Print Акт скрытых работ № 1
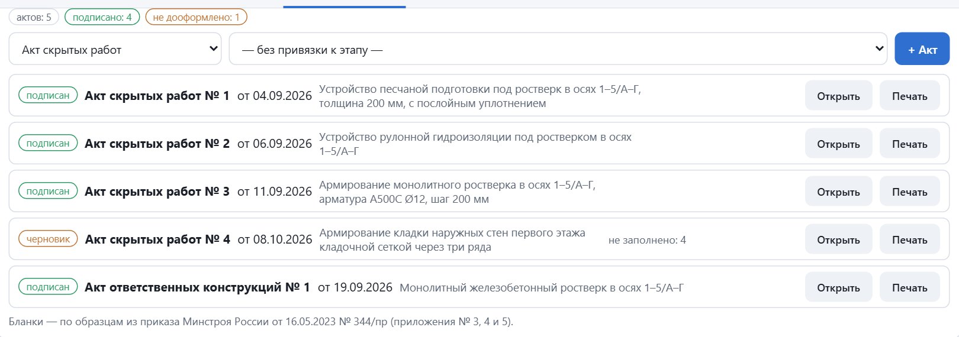The height and width of the screenshot is (337, 959). pos(909,96)
